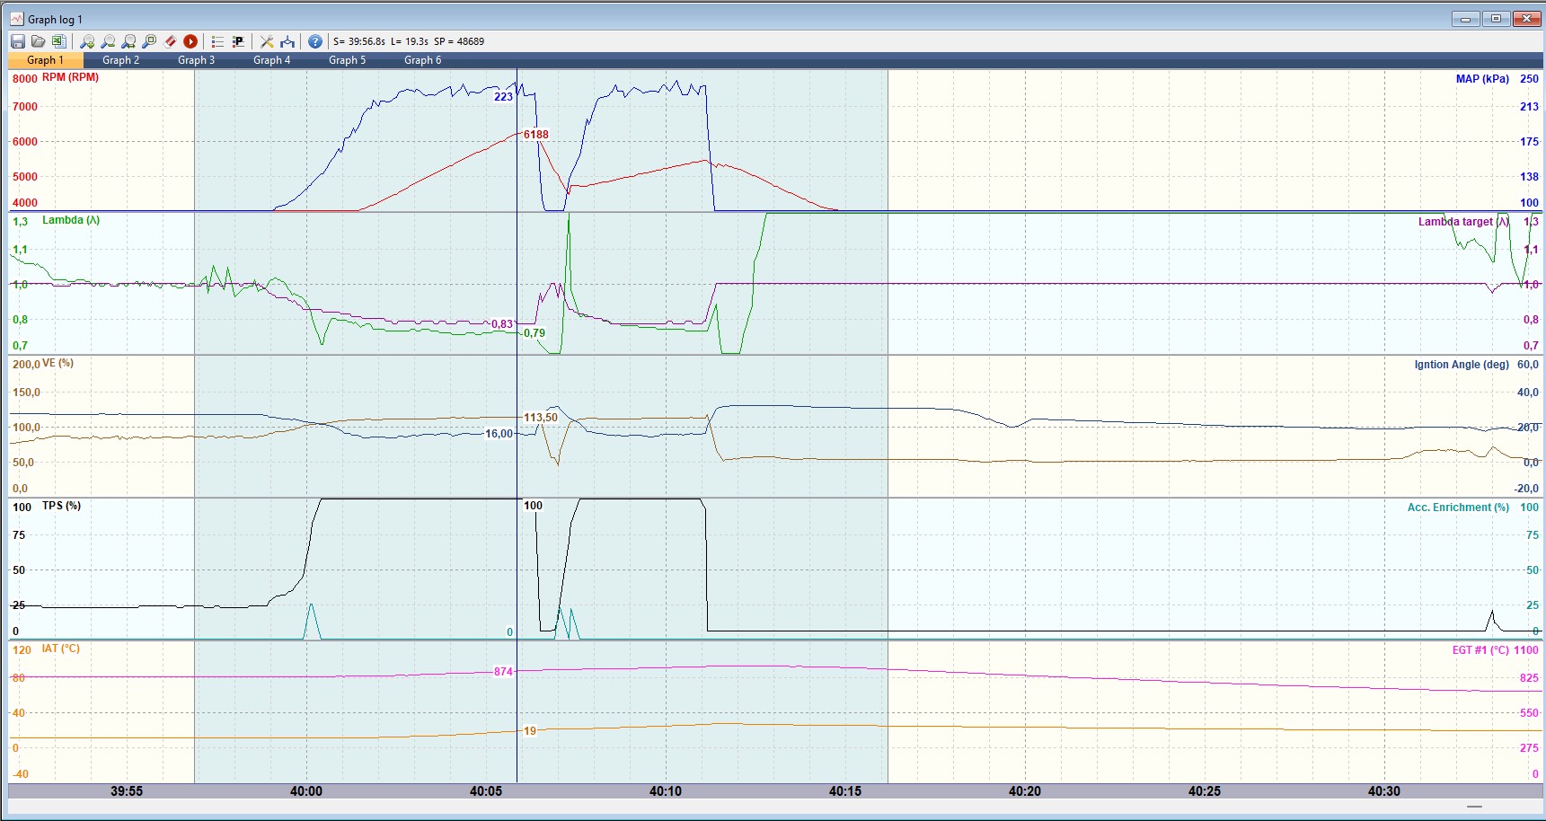1546x821 pixels.
Task: Open a log file via the folder icon
Action: coord(38,41)
